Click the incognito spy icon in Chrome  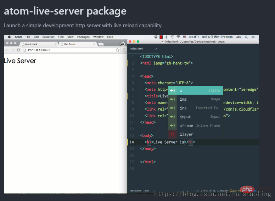click(123, 43)
